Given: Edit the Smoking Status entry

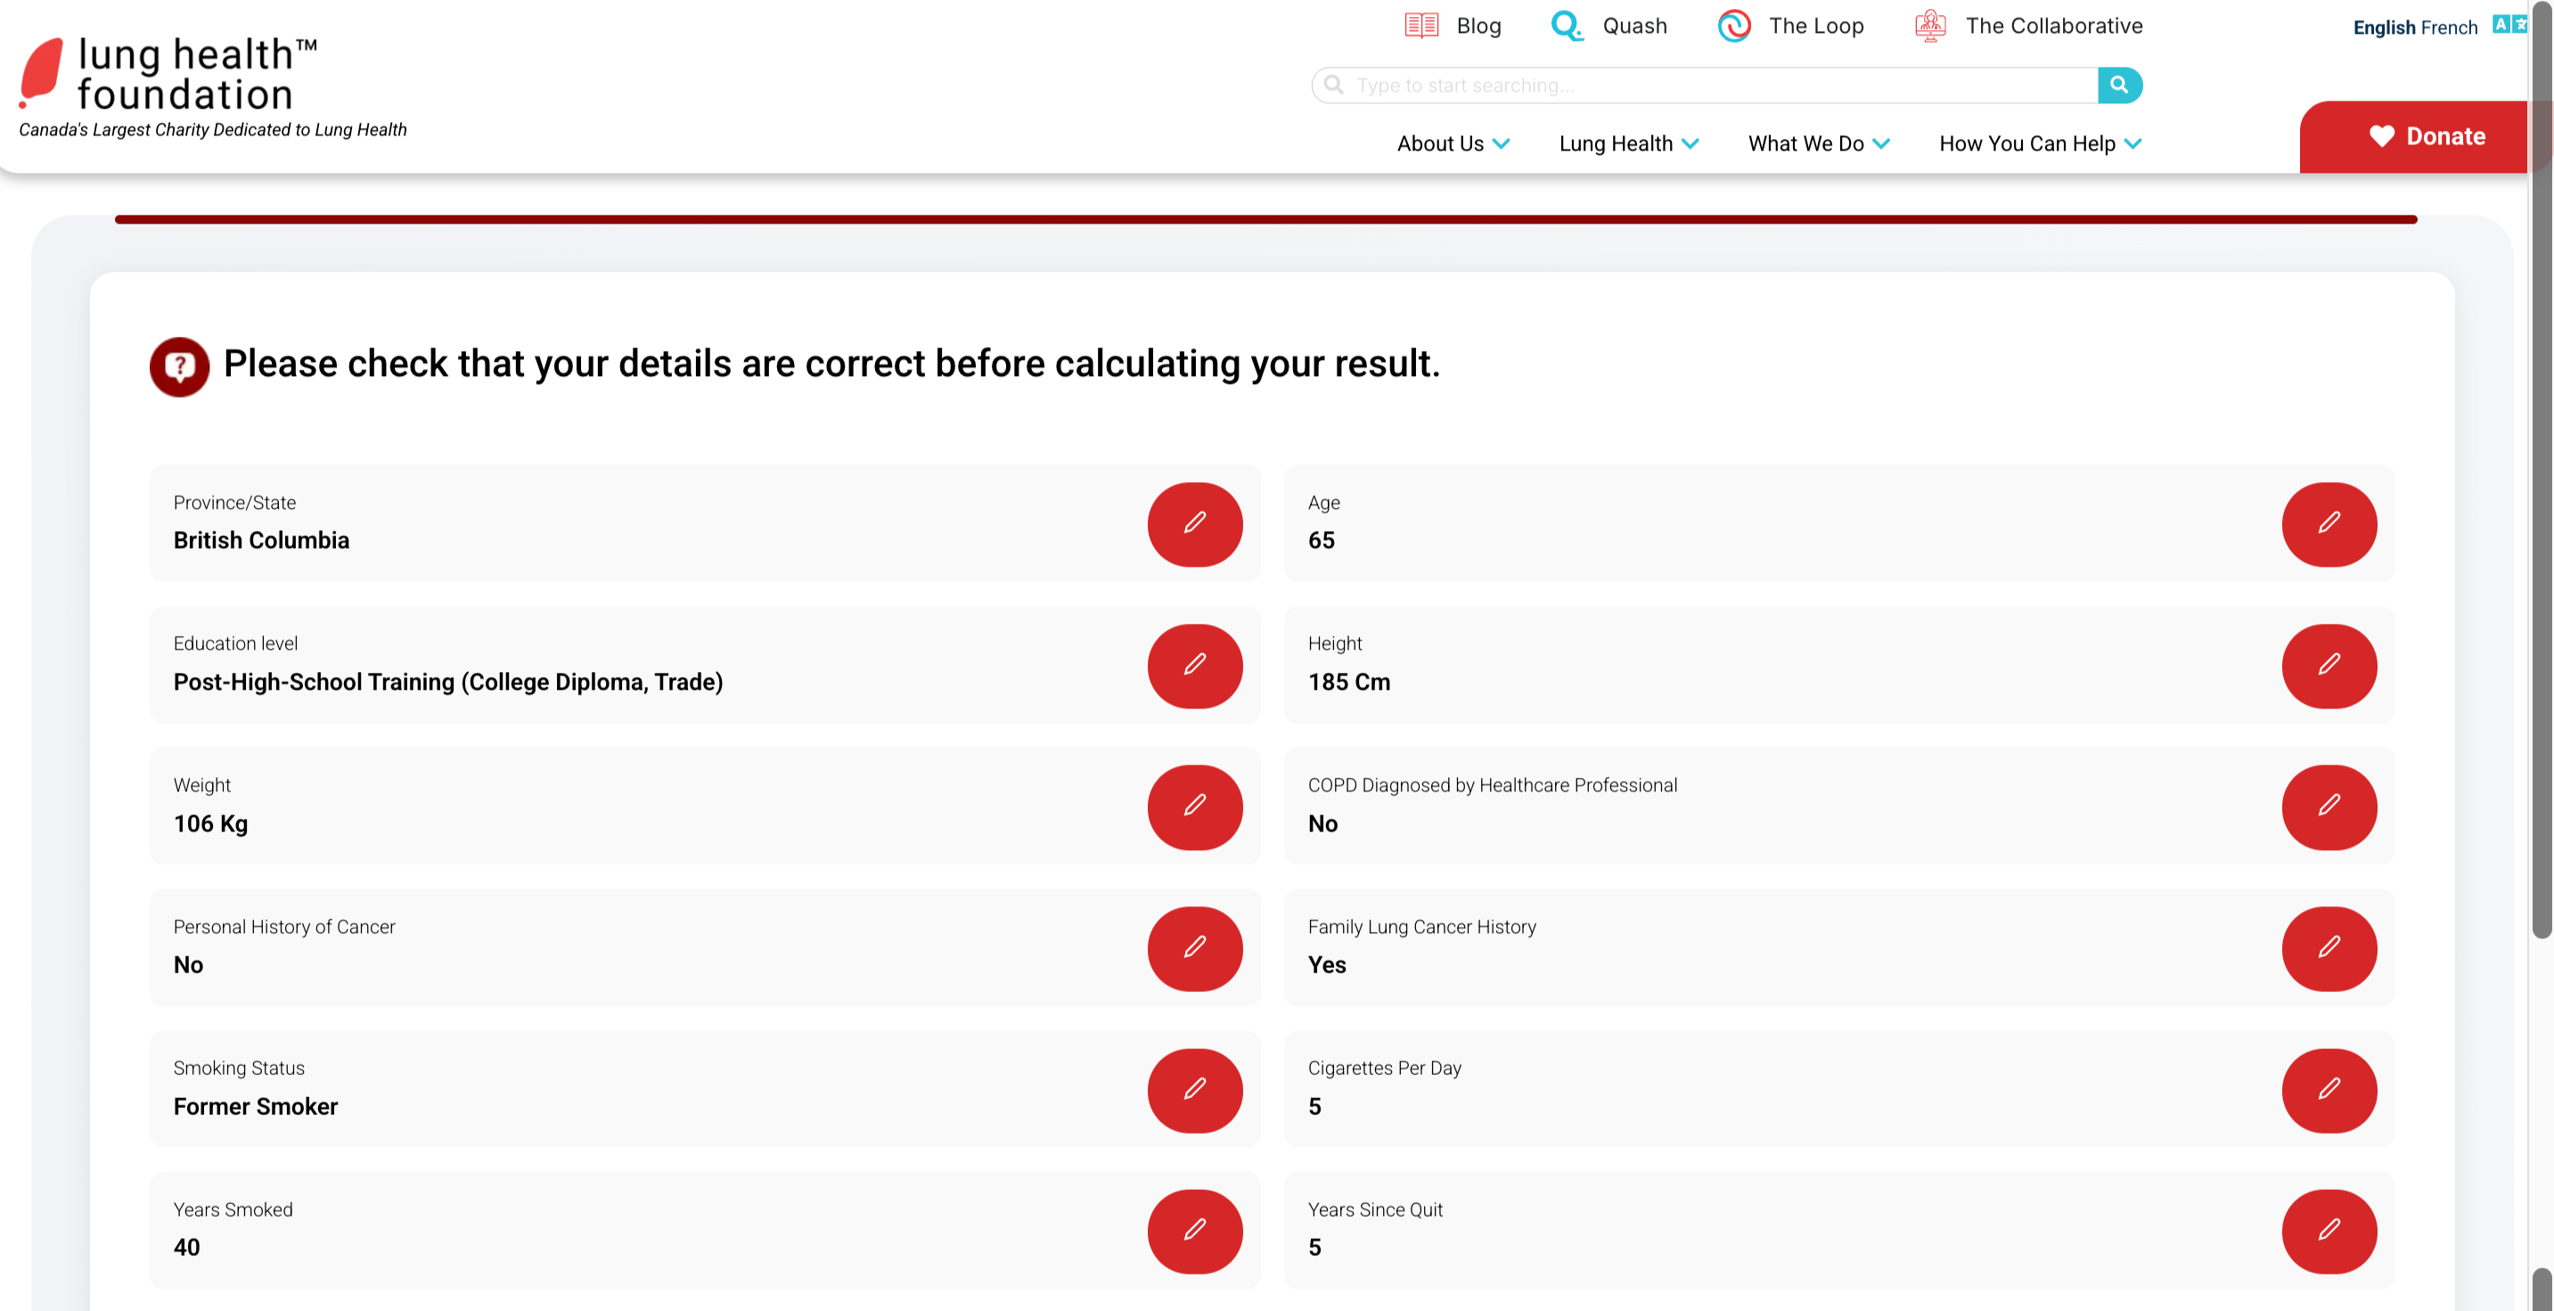Looking at the screenshot, I should (1195, 1091).
